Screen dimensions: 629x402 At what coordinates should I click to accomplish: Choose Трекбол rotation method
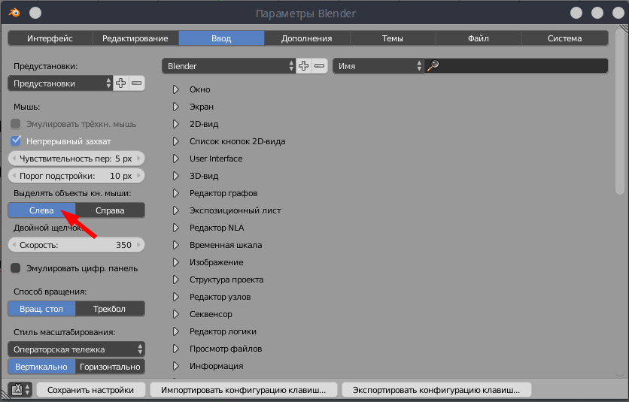coord(110,309)
